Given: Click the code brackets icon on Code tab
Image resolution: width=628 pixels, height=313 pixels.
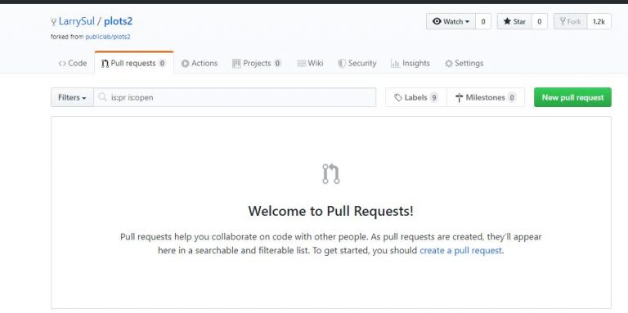Looking at the screenshot, I should point(62,63).
